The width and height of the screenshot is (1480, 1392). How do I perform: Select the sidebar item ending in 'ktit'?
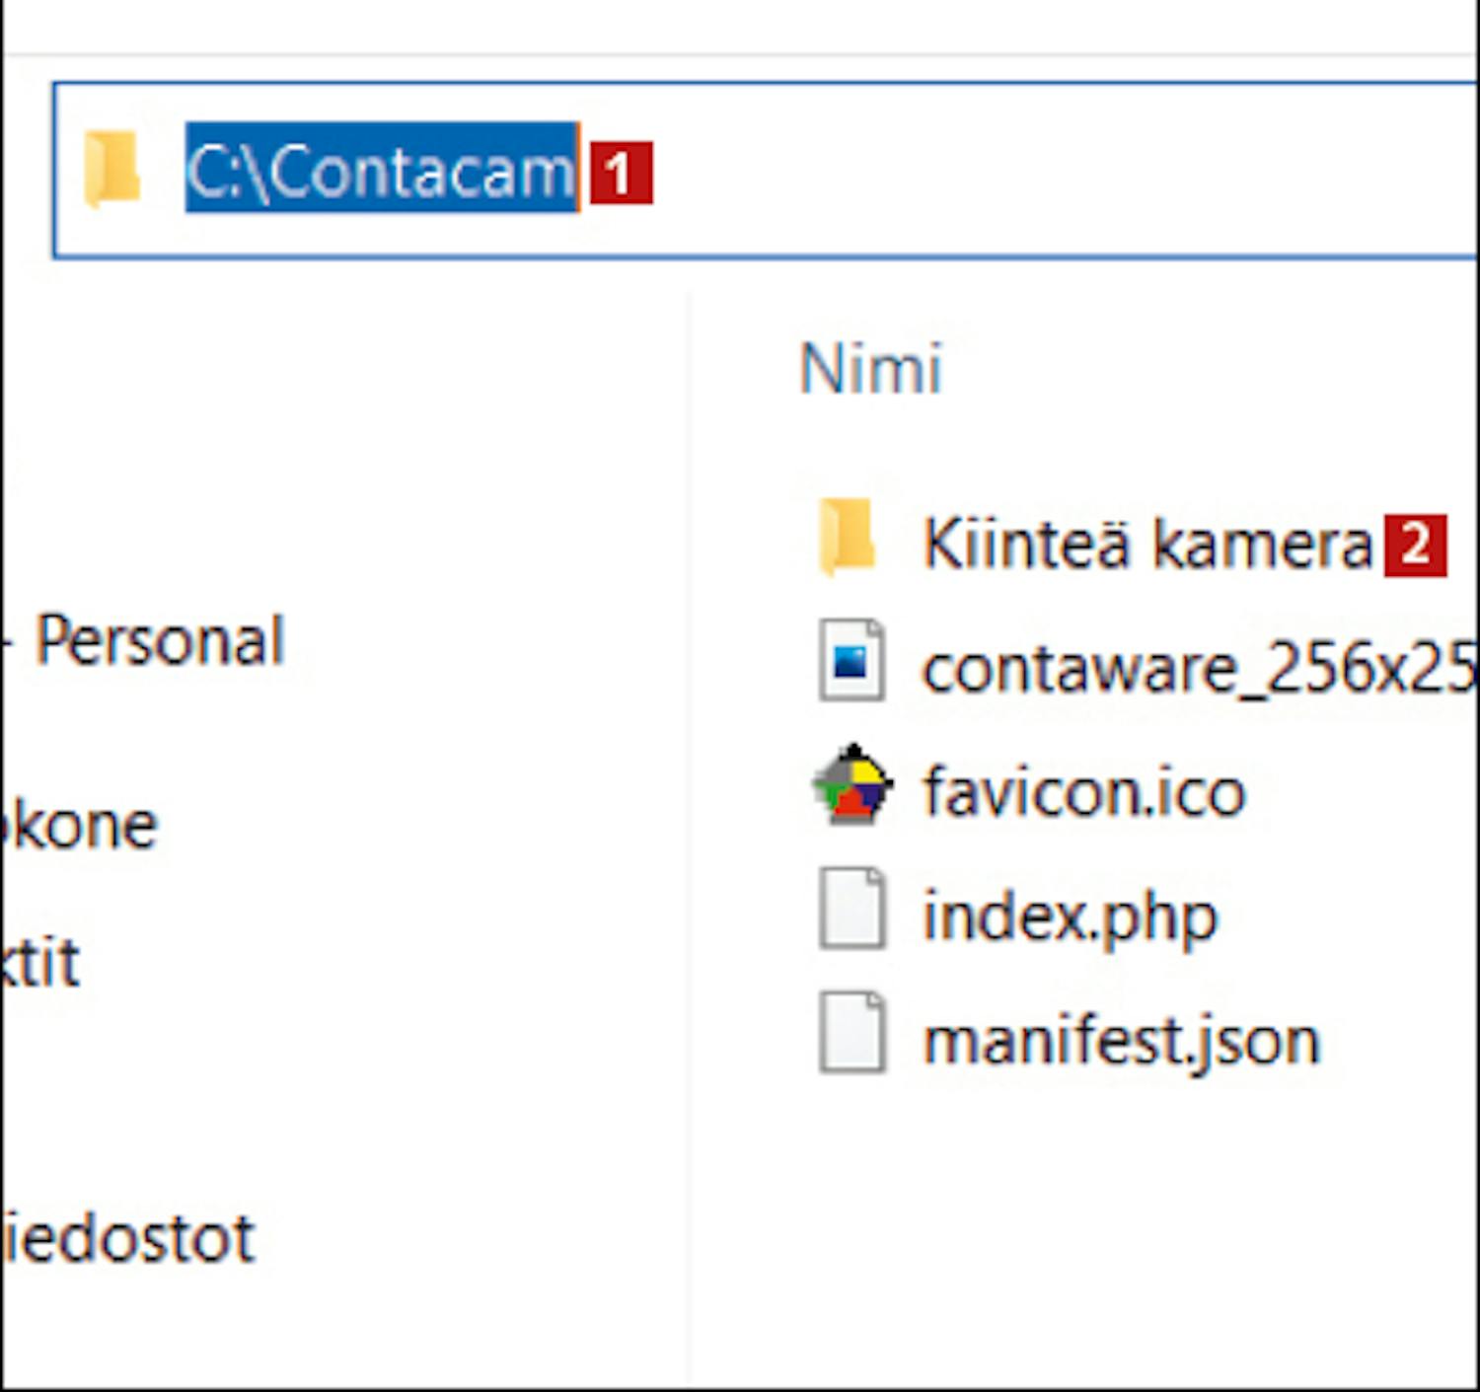[39, 963]
